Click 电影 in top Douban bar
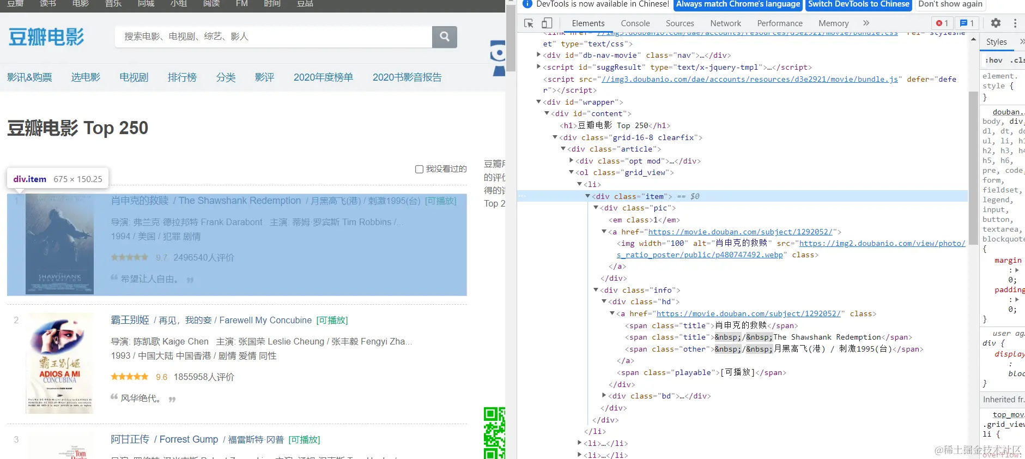The width and height of the screenshot is (1025, 459). (x=81, y=4)
